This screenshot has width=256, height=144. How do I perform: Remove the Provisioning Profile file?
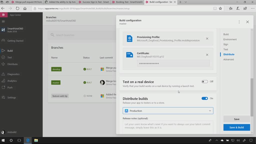click(x=207, y=39)
